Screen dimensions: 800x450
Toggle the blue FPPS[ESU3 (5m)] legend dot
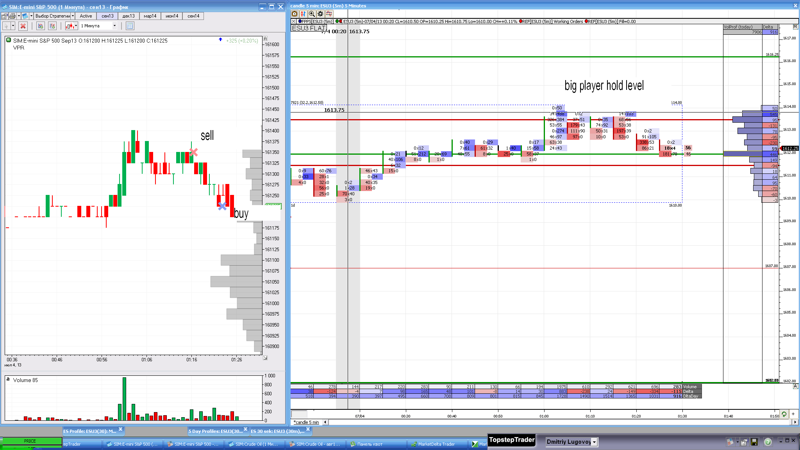pyautogui.click(x=300, y=21)
